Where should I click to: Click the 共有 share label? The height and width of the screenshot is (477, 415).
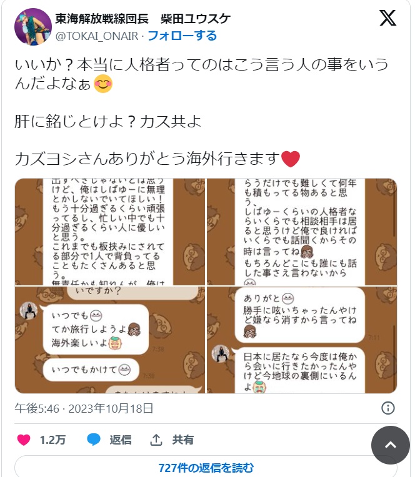click(x=183, y=440)
